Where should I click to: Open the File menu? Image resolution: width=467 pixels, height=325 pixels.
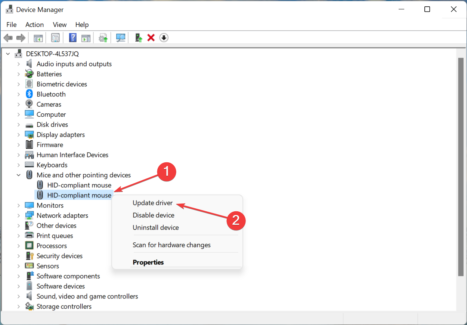tap(12, 25)
